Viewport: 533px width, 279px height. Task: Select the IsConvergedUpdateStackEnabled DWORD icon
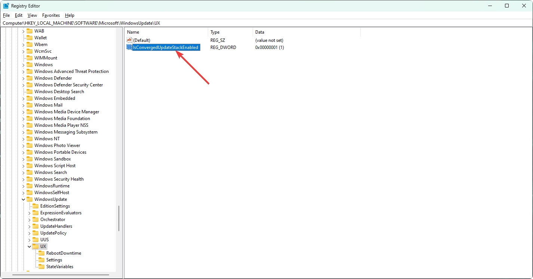[129, 47]
